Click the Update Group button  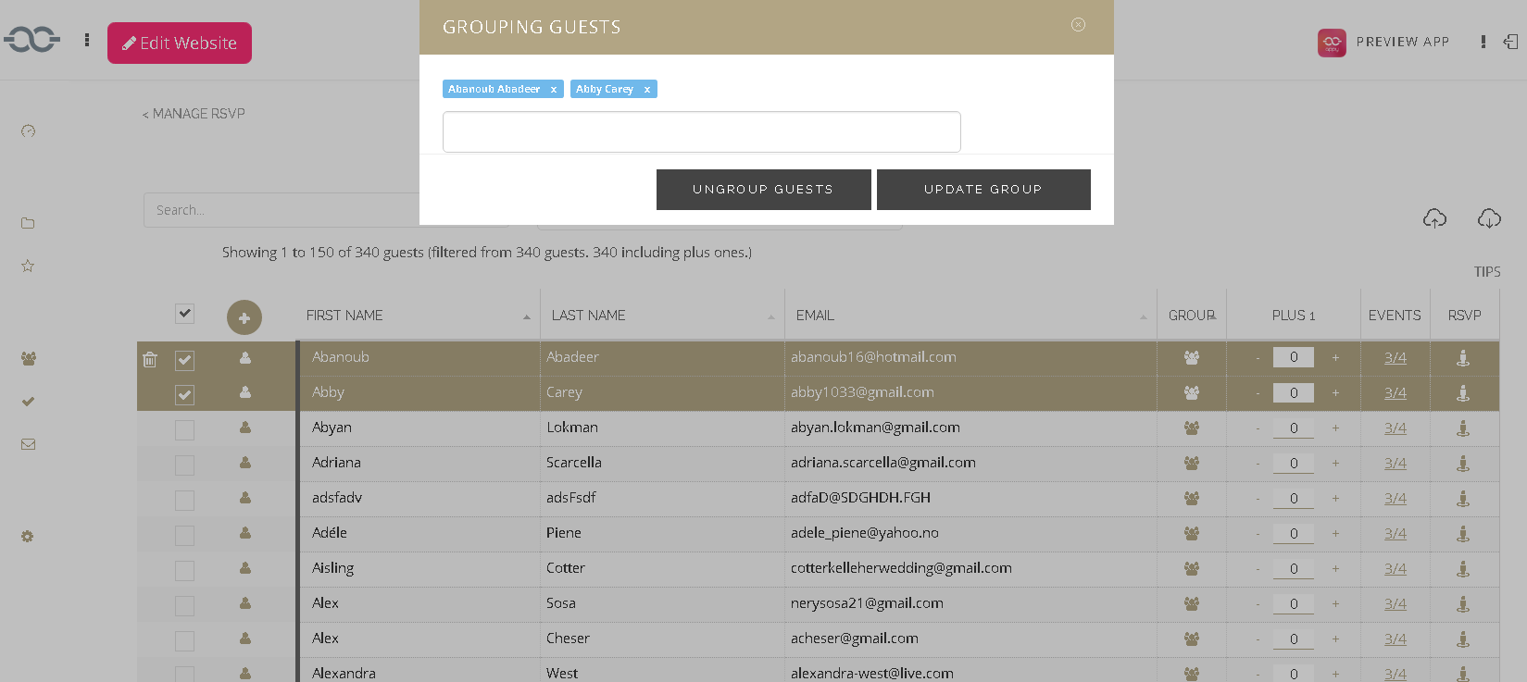983,190
